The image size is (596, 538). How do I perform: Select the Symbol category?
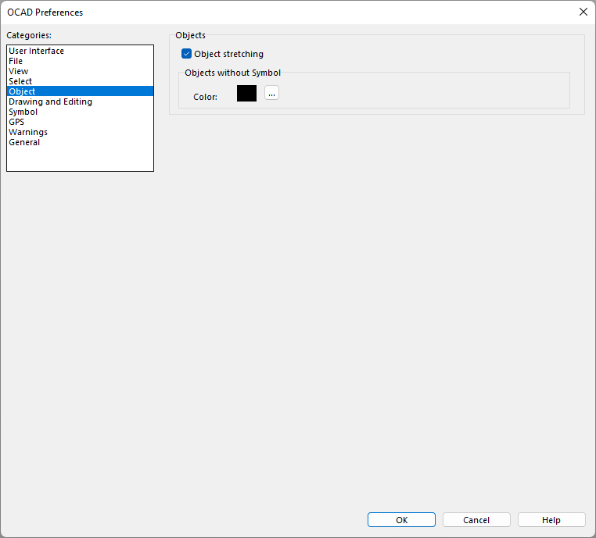(81, 112)
